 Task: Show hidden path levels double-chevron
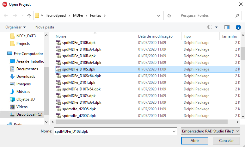click(x=42, y=15)
